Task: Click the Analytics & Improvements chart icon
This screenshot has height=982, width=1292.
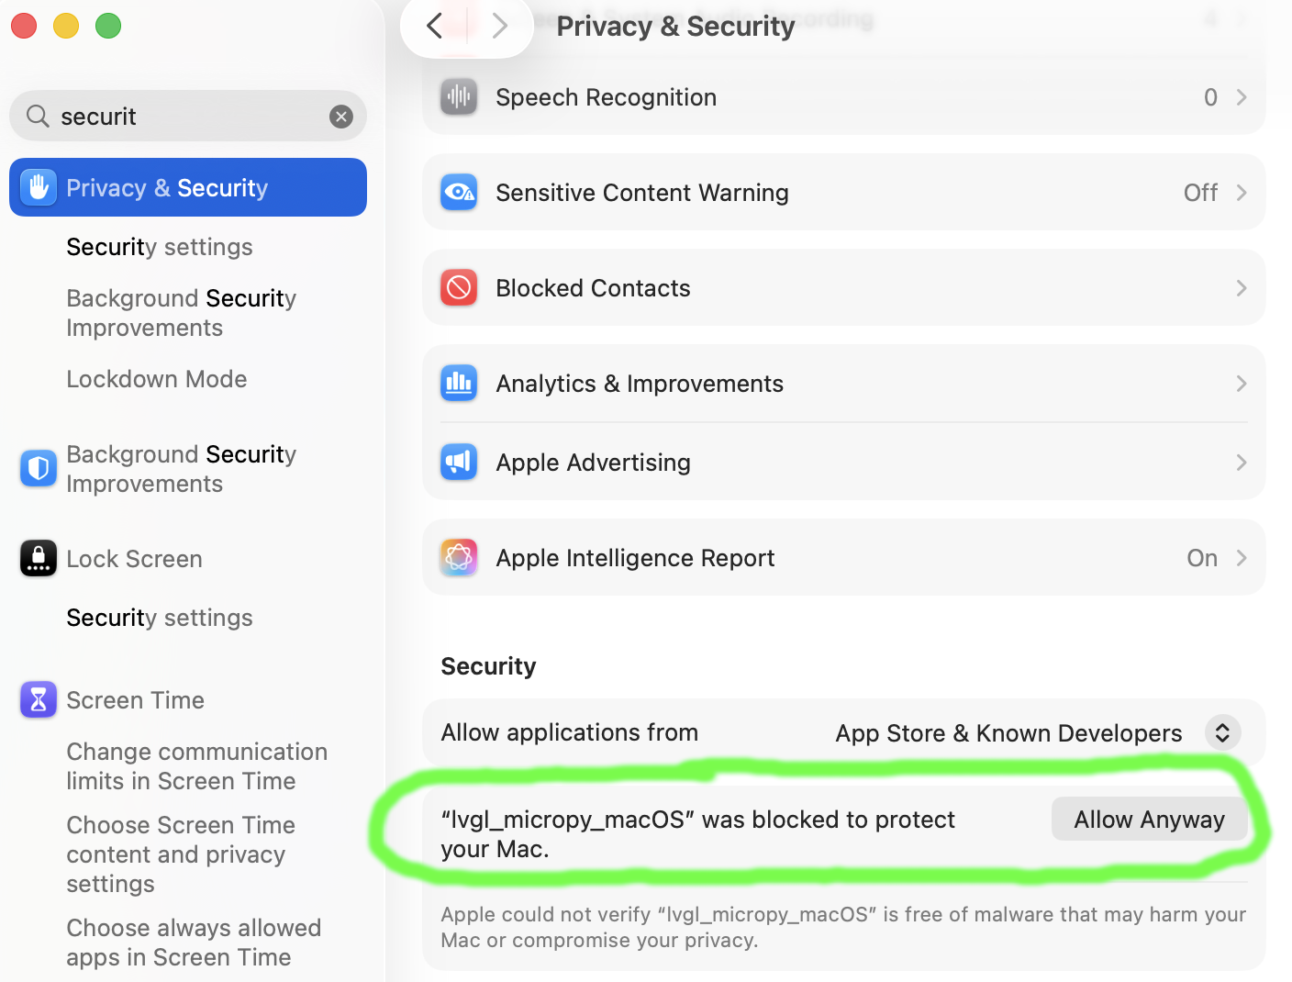Action: [x=459, y=383]
